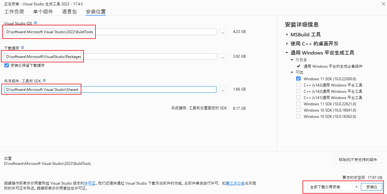Check C++ (v141)通用 Windows 平台工具
Viewport: 387px width, 194px height.
298,97
